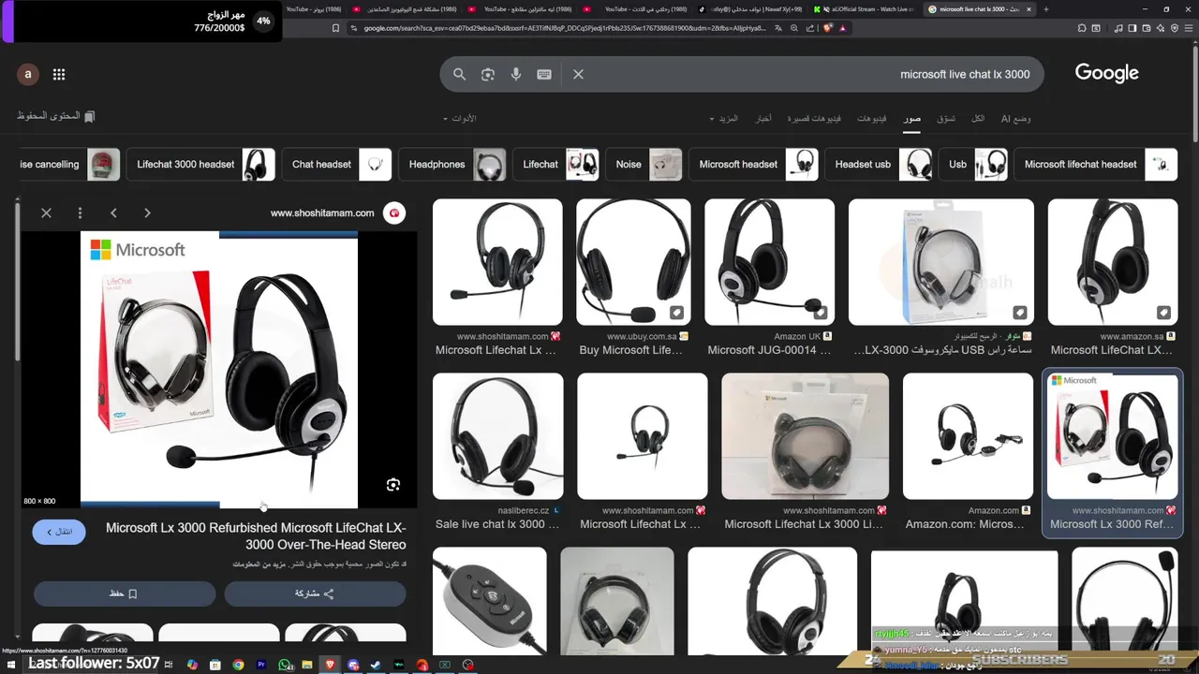The image size is (1199, 674).
Task: Switch to the فيديوهات قصيرة (Short videos) tab
Action: coord(813,119)
